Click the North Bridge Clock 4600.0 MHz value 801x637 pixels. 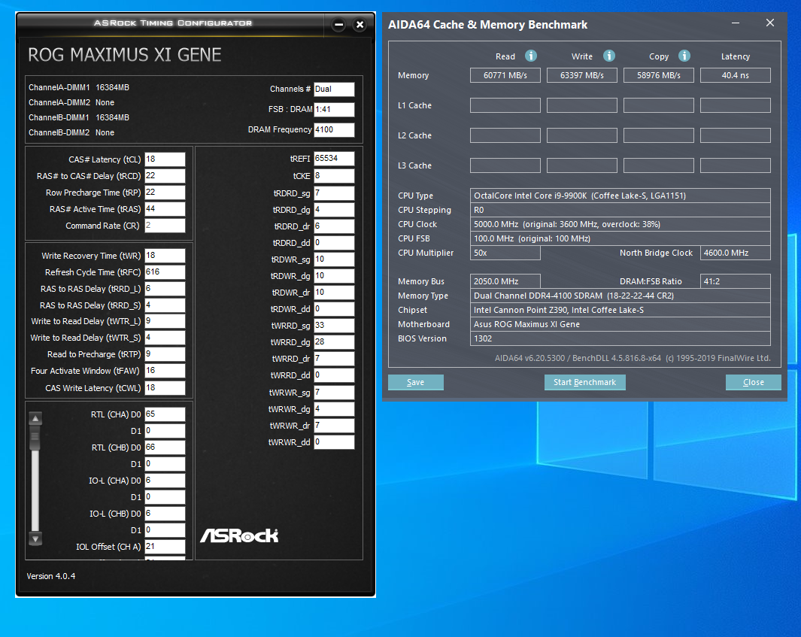click(x=735, y=253)
